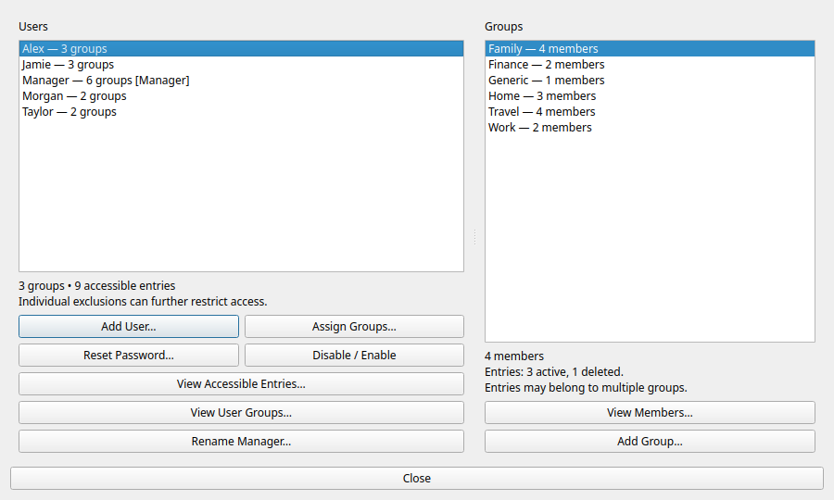
Task: Select group "Home — 3 members"
Action: (x=650, y=95)
